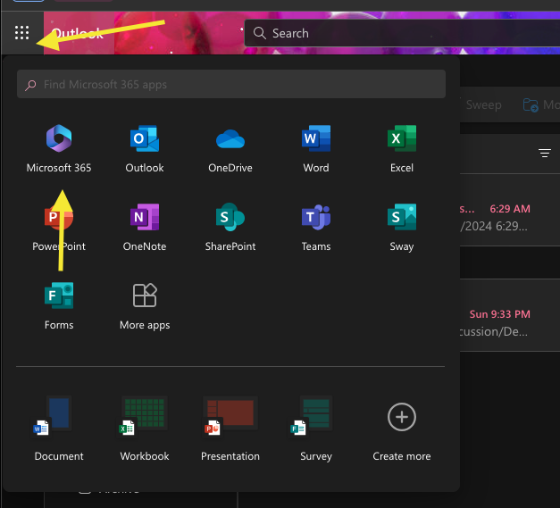The height and width of the screenshot is (508, 560).
Task: Open the Sway app
Action: pyautogui.click(x=402, y=227)
